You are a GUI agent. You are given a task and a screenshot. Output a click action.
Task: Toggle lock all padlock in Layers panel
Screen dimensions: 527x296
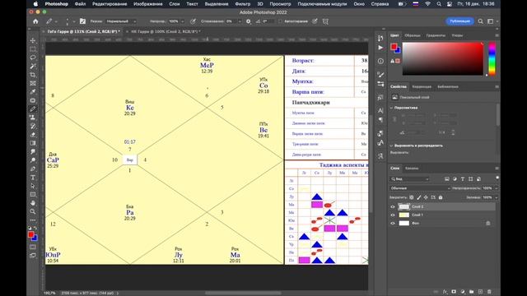(441, 197)
